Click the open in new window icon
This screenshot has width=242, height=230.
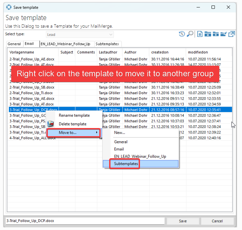[232, 34]
